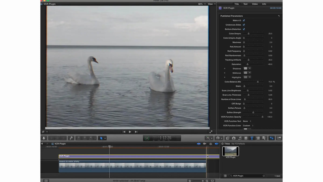This screenshot has width=323, height=182.
Task: Zoom out the timeline with minus icon
Action: point(190,181)
